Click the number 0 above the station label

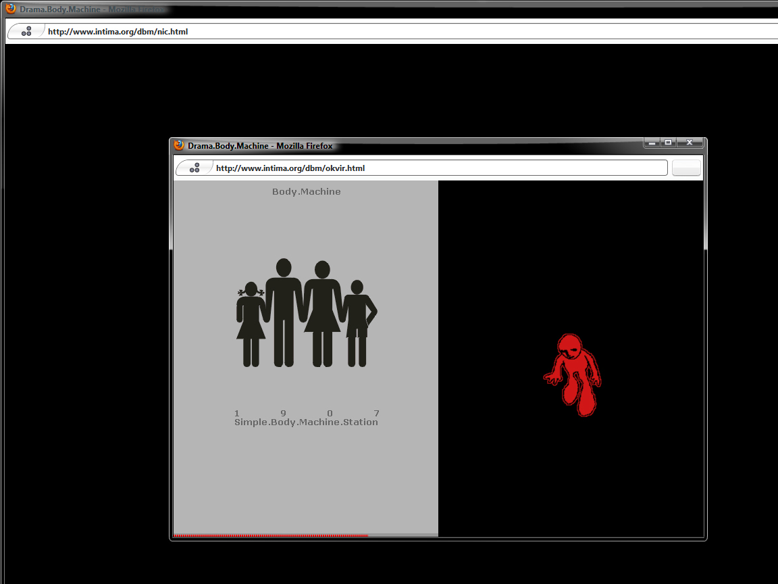point(330,413)
